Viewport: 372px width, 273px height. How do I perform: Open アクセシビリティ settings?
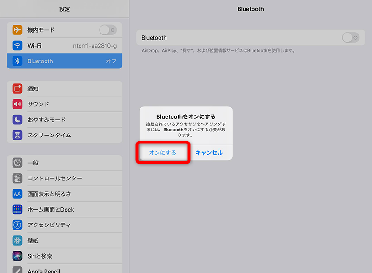pos(65,225)
